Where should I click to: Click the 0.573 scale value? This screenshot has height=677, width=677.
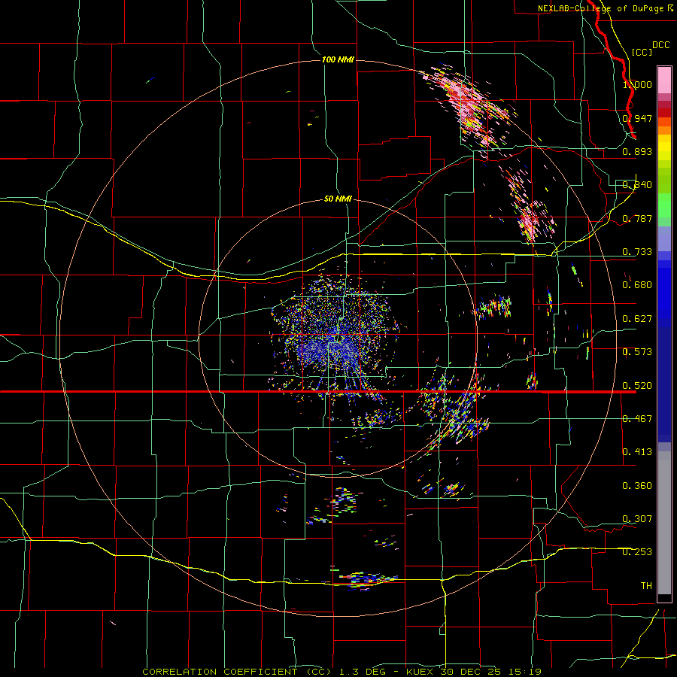pyautogui.click(x=637, y=352)
